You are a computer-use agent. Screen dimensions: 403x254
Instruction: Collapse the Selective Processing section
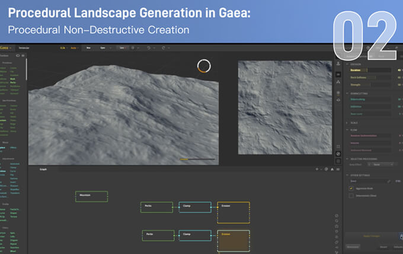[347, 159]
